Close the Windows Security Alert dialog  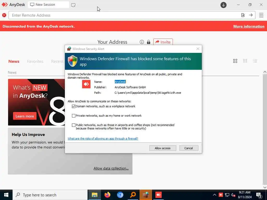pos(198,49)
